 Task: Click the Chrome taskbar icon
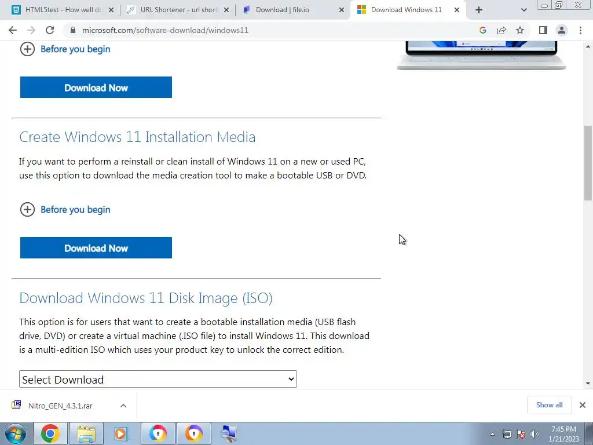(x=50, y=433)
